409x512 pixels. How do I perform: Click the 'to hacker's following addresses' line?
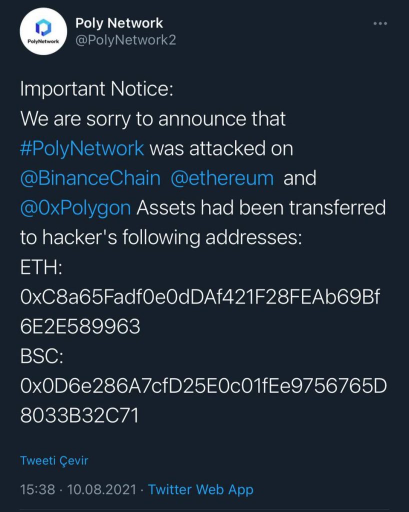point(160,237)
